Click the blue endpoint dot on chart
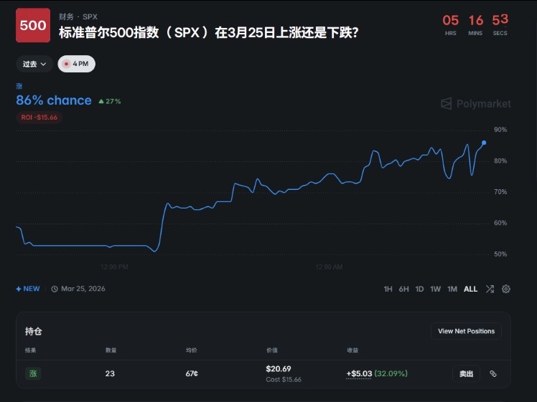Screen dimensions: 537x402 tap(484, 143)
